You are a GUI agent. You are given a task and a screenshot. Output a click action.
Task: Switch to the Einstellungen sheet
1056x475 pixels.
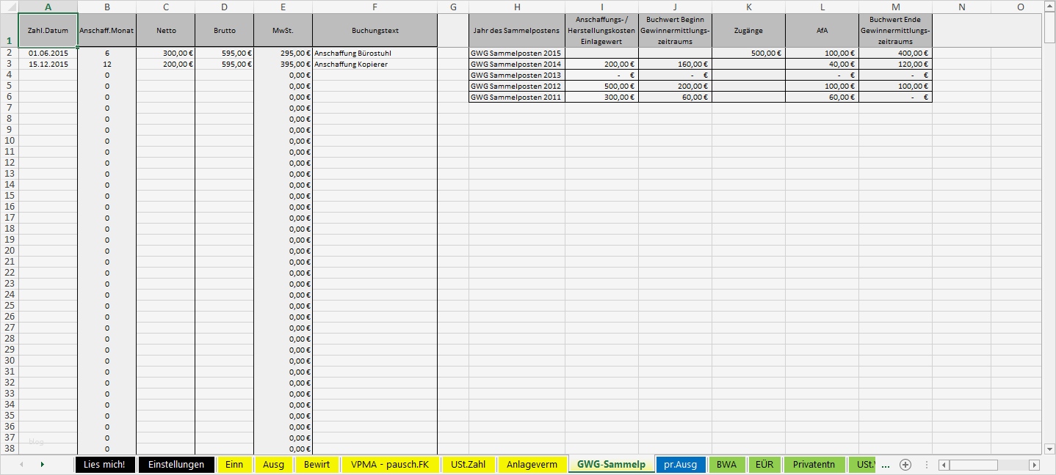point(174,463)
